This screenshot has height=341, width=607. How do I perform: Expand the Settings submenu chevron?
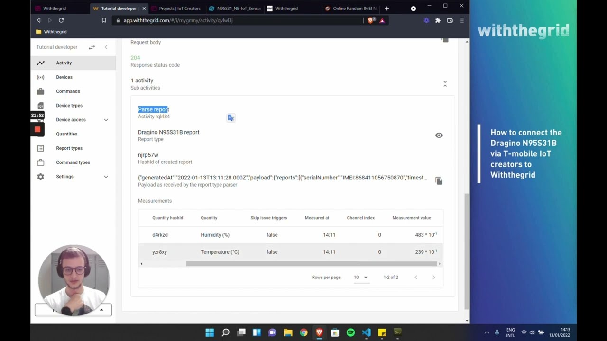point(106,177)
